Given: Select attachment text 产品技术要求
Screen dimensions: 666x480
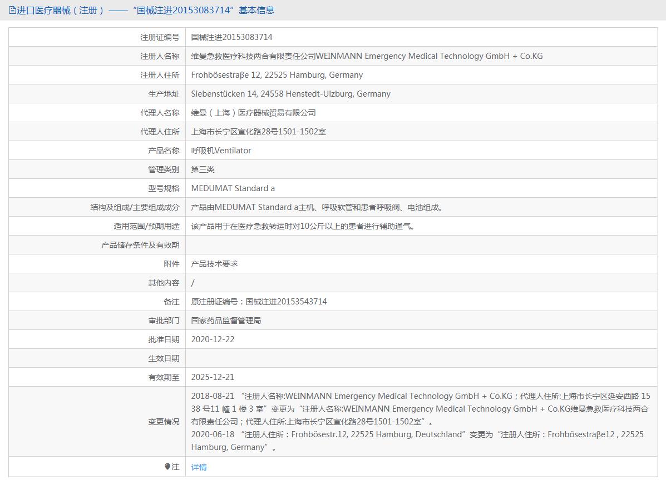Looking at the screenshot, I should 214,264.
